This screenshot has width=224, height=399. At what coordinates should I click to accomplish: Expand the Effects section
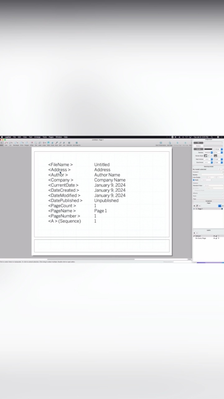point(223,193)
